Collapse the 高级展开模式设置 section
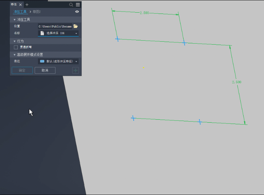264x195 pixels. [x=15, y=55]
